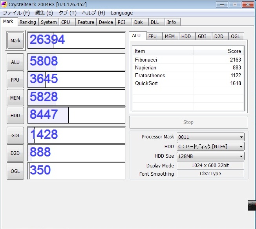Image resolution: width=256 pixels, height=229 pixels.
Task: Open the HDD drive selection dropdown
Action: click(210, 147)
